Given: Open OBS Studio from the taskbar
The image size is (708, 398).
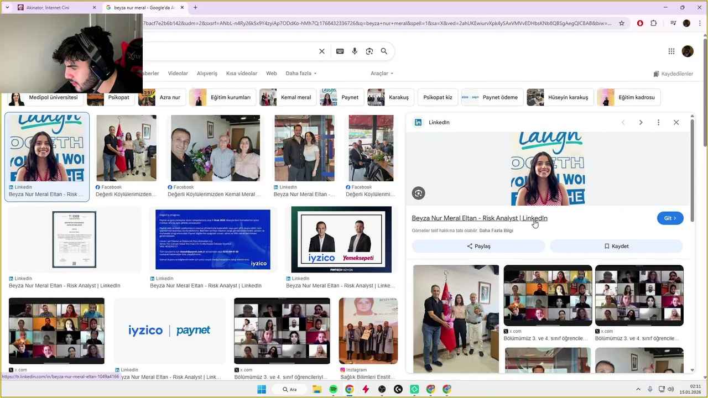Looking at the screenshot, I should (382, 389).
